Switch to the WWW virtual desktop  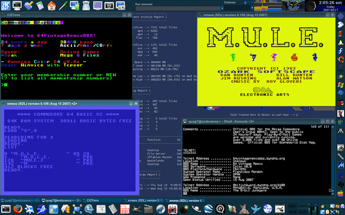coord(303,206)
